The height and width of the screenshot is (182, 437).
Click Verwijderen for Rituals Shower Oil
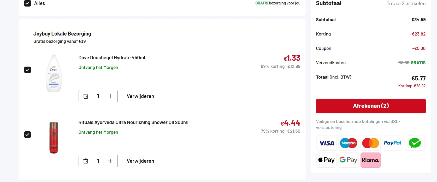(140, 161)
